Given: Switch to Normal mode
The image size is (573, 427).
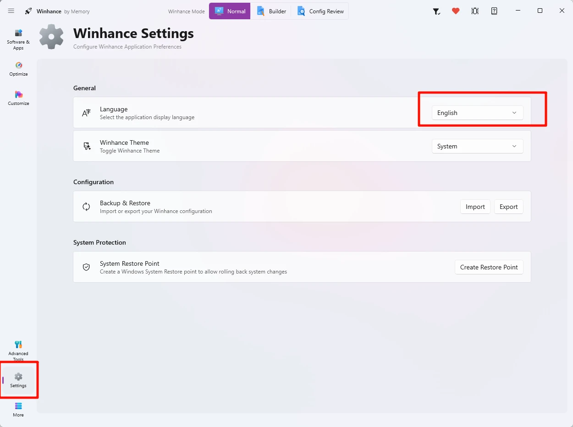Looking at the screenshot, I should [230, 11].
